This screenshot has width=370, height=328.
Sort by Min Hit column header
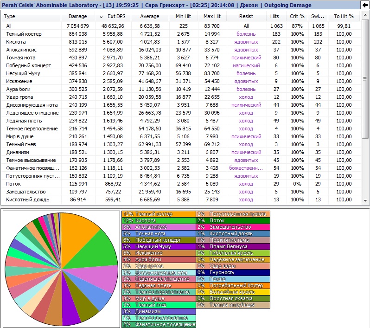coord(183,16)
